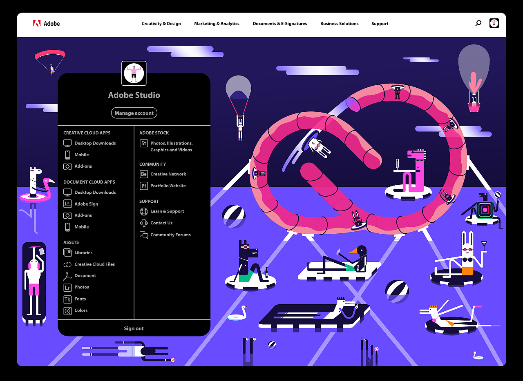The height and width of the screenshot is (381, 523).
Task: Expand Business Solutions menu
Action: coord(339,24)
